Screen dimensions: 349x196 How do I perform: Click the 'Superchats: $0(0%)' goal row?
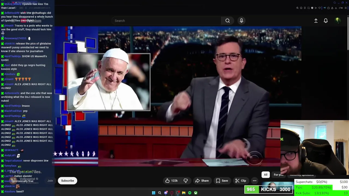pyautogui.click(x=322, y=182)
